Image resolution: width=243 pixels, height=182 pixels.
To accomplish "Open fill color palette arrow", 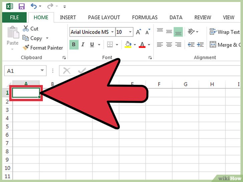I will tap(135, 45).
